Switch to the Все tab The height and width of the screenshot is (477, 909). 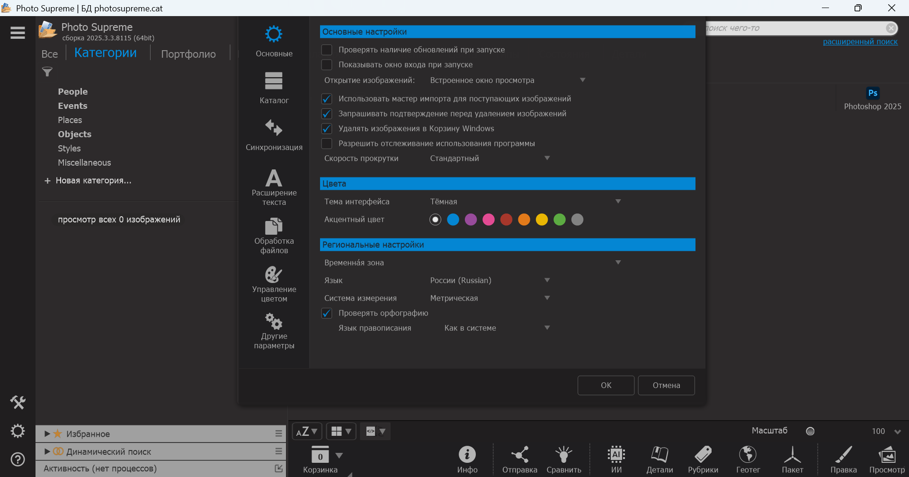pos(49,54)
